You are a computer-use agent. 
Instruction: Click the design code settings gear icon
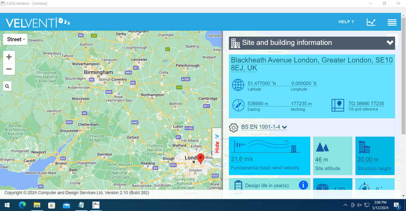click(233, 128)
